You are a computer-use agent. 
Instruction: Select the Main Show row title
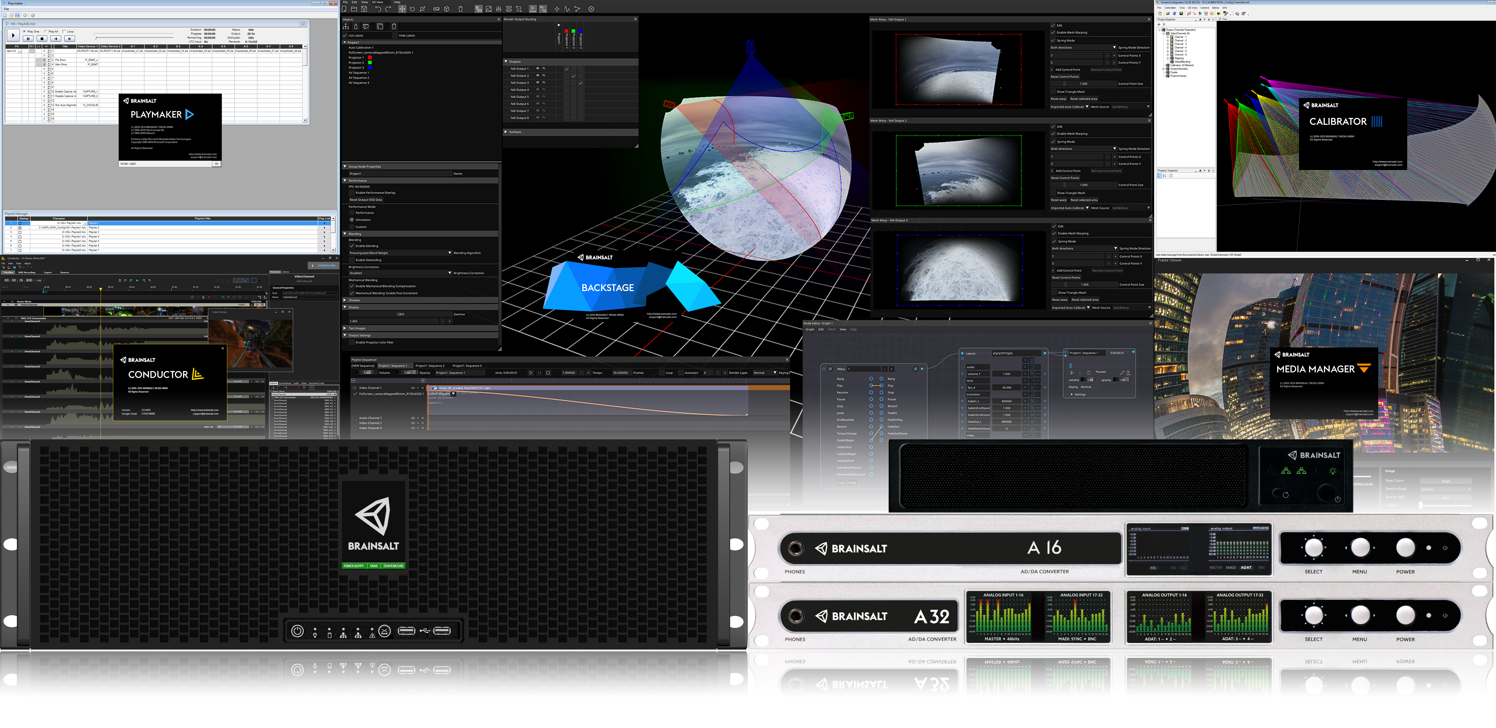pos(61,64)
